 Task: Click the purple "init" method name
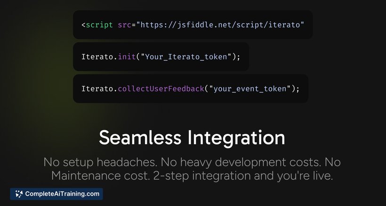click(127, 57)
